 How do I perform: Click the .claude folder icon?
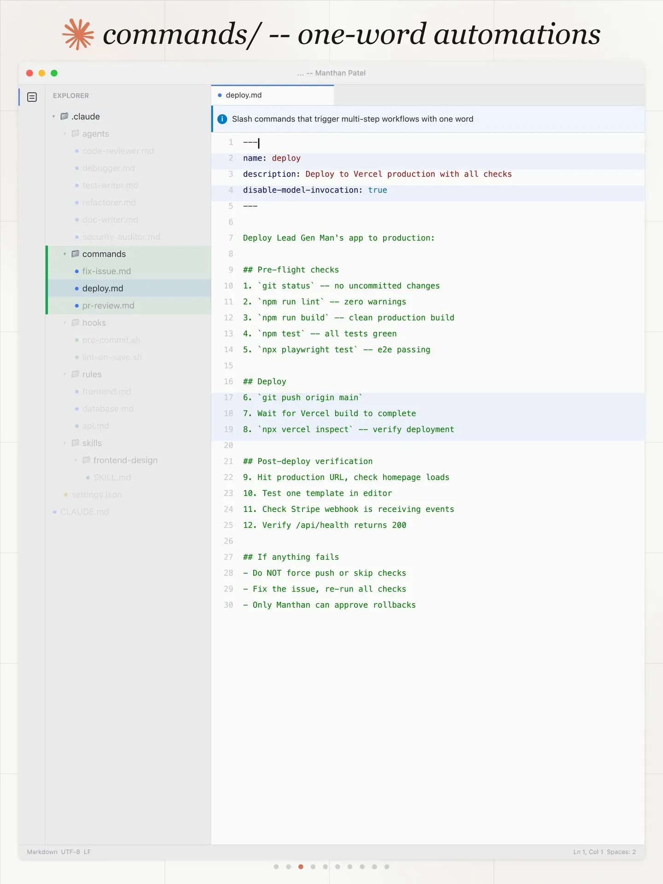click(x=64, y=116)
